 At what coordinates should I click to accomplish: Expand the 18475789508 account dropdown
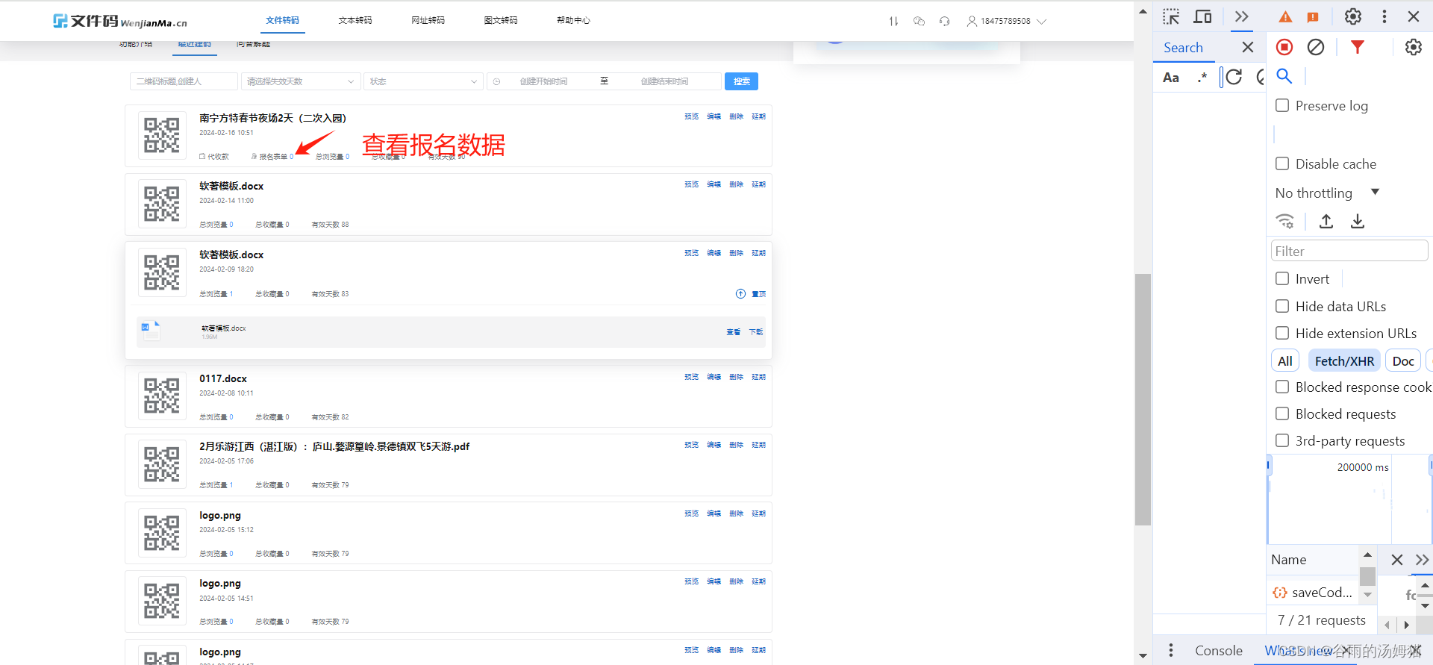[1007, 21]
